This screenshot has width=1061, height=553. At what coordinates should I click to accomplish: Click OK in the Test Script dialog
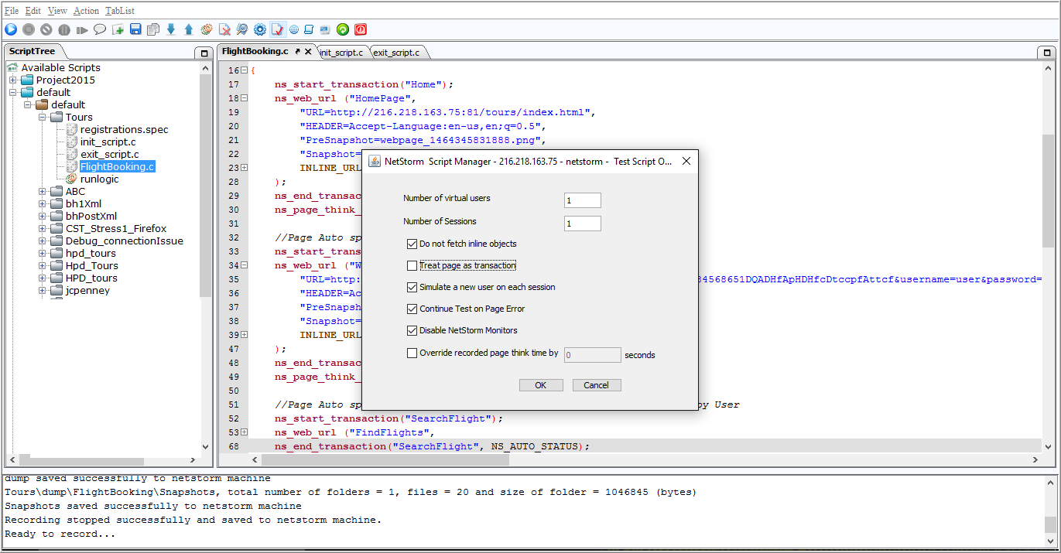point(541,385)
